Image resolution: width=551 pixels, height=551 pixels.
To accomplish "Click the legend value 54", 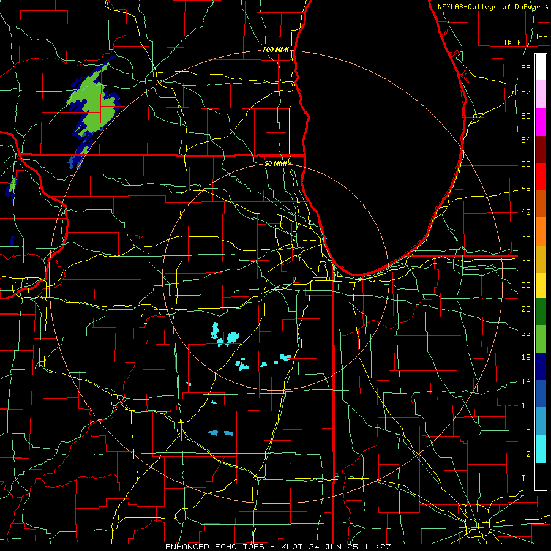I will tap(526, 140).
